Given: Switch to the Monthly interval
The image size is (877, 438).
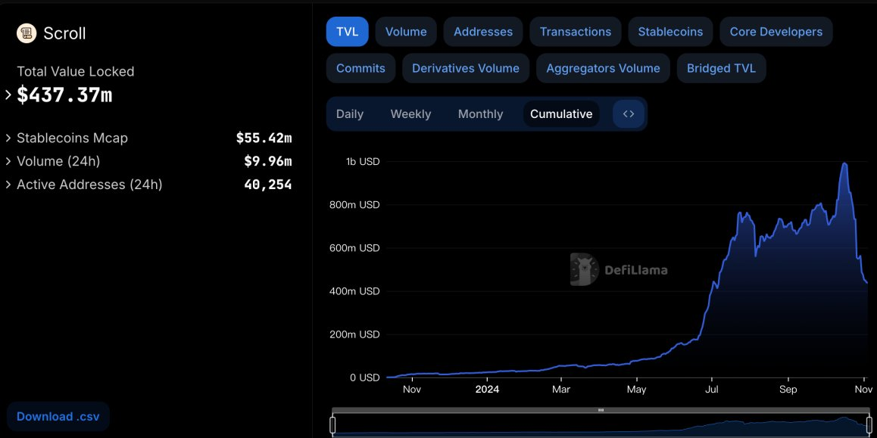Looking at the screenshot, I should (x=480, y=114).
